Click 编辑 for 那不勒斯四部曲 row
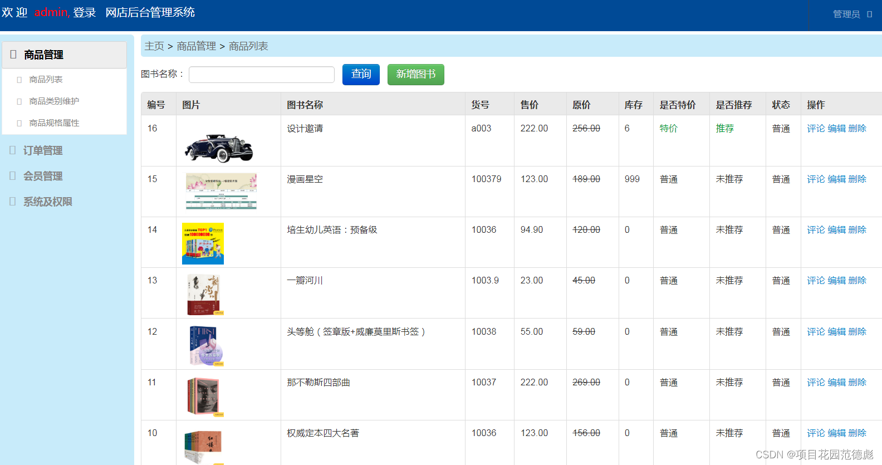The width and height of the screenshot is (882, 465). (x=836, y=383)
